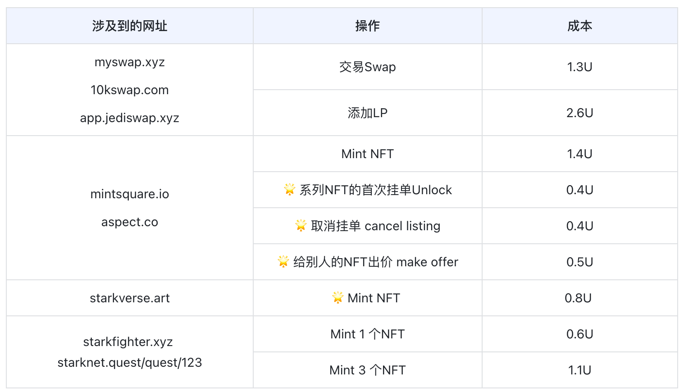Image resolution: width=684 pixels, height=392 pixels.
Task: Select the 0.8U cost value
Action: 578,298
